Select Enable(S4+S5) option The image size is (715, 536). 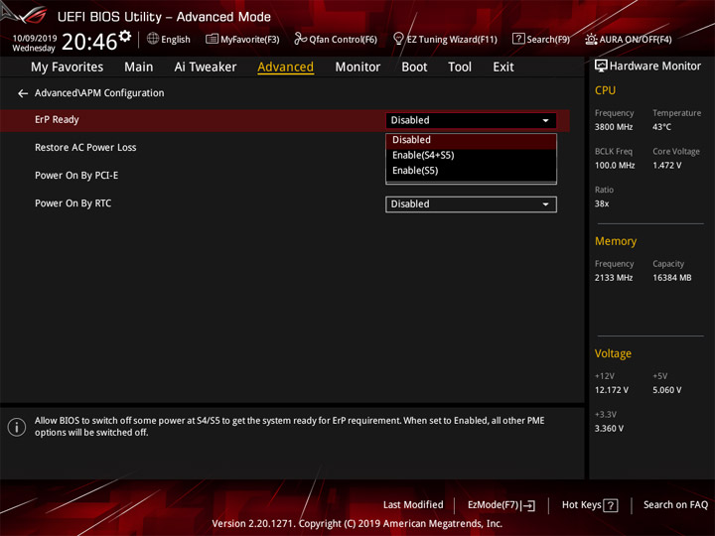coord(471,156)
